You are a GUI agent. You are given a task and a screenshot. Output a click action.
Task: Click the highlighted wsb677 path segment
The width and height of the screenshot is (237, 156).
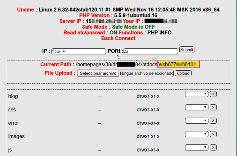tap(178, 64)
